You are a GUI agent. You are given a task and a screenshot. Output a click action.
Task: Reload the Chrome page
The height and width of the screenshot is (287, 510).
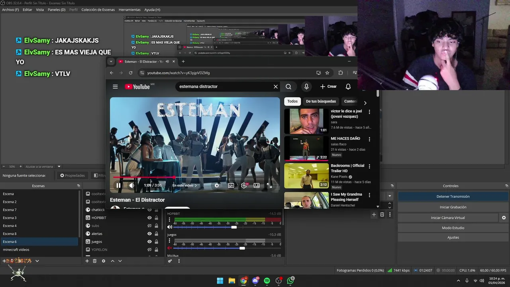131,73
